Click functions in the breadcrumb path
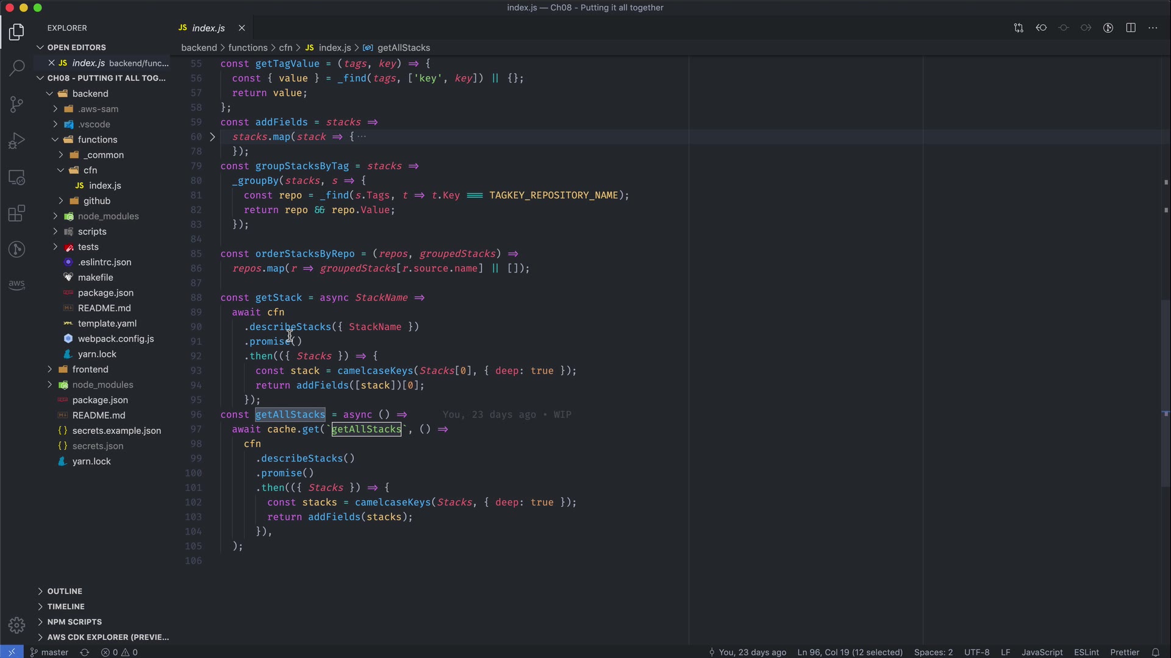Viewport: 1171px width, 658px height. 248,48
